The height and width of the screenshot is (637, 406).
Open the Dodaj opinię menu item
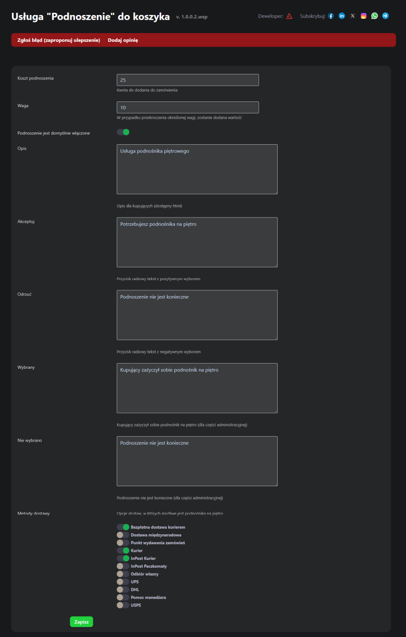point(123,40)
